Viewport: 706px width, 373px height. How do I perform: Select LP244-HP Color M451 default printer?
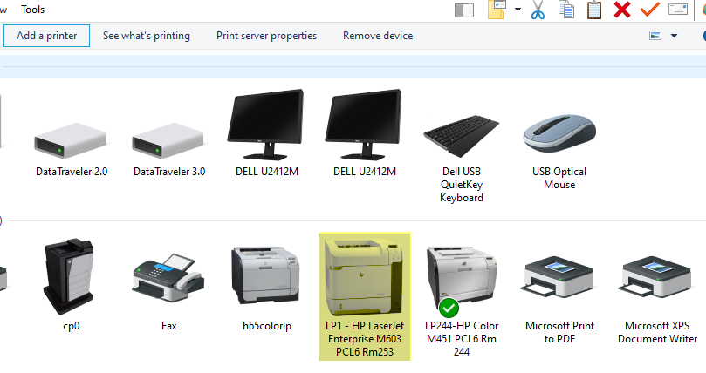click(x=462, y=301)
